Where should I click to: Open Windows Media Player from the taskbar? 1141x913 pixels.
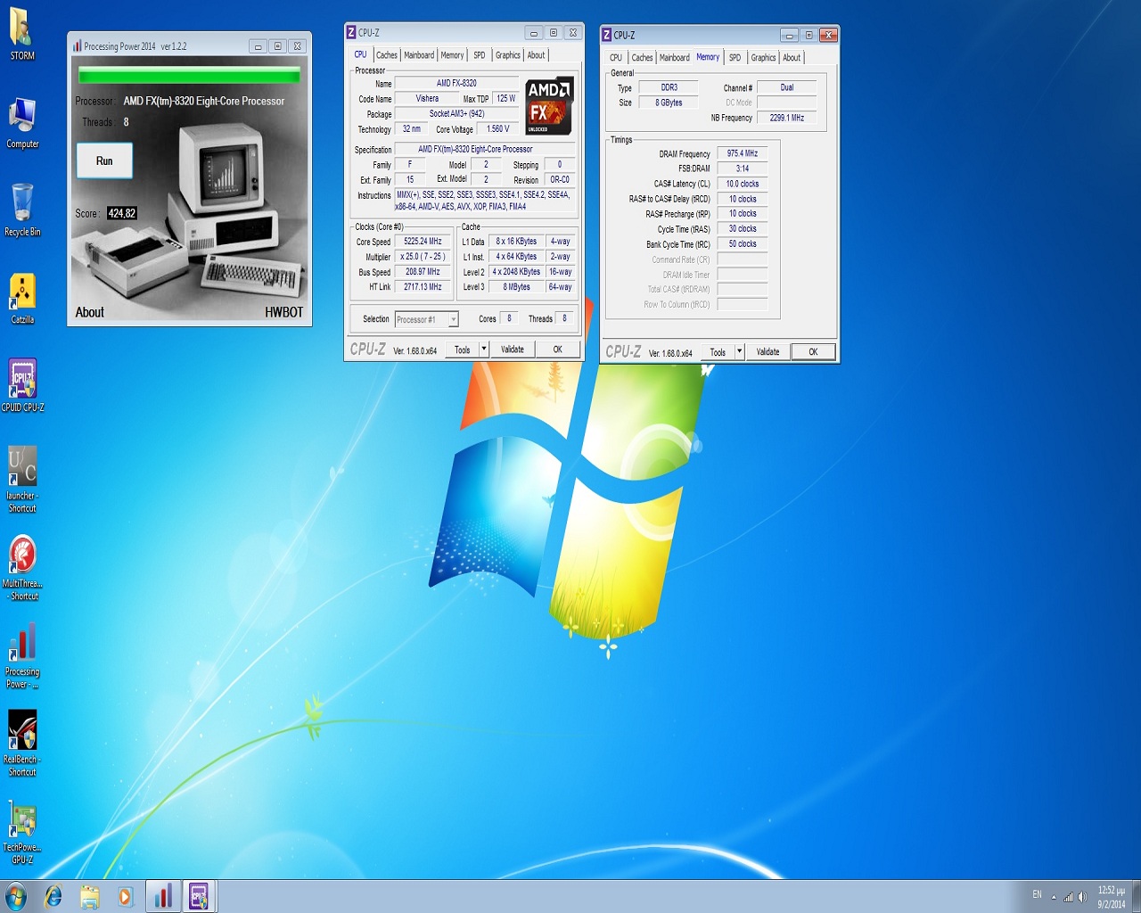[x=125, y=896]
